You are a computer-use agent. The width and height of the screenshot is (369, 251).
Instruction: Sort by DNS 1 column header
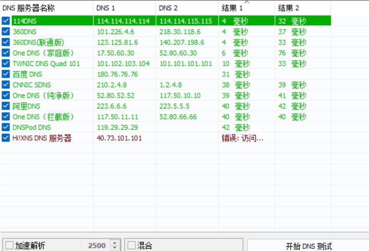pos(124,8)
